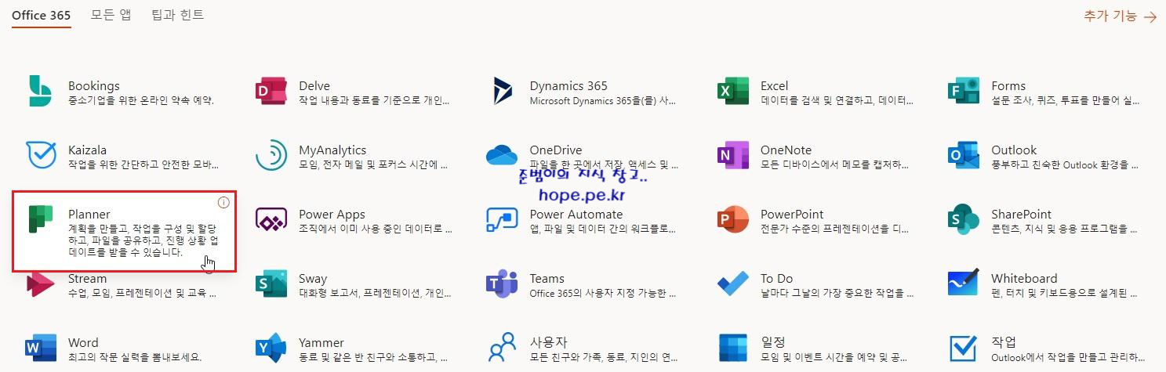Open the Excel app icon
Image resolution: width=1166 pixels, height=372 pixels.
click(733, 92)
